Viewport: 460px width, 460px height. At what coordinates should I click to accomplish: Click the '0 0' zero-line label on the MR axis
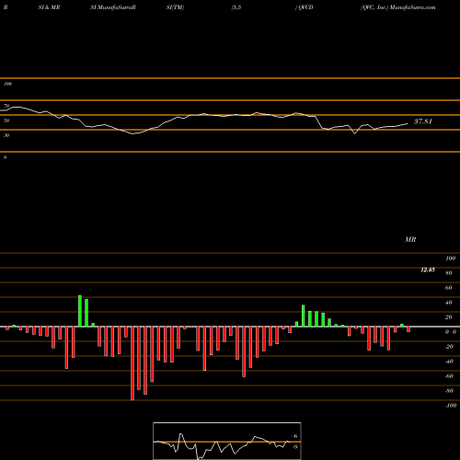pyautogui.click(x=451, y=332)
